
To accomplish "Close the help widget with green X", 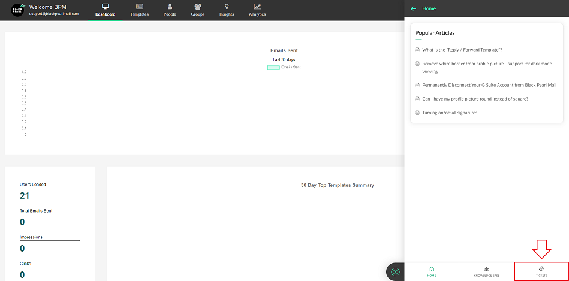I will point(395,272).
